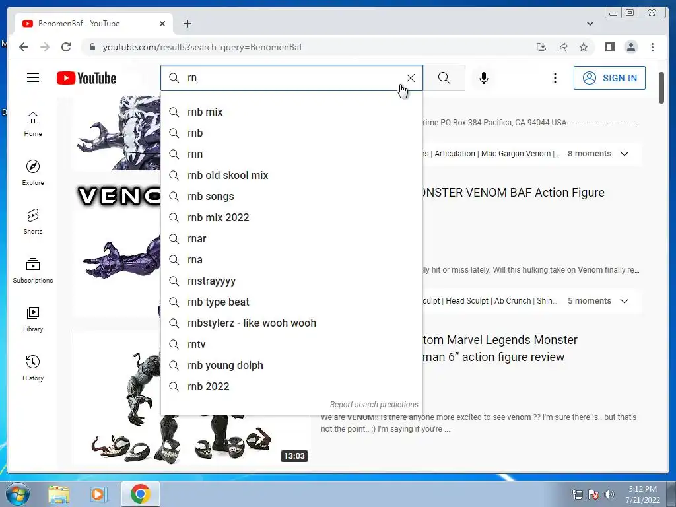Open Subscriptions in the sidebar
The image size is (676, 507).
(33, 270)
